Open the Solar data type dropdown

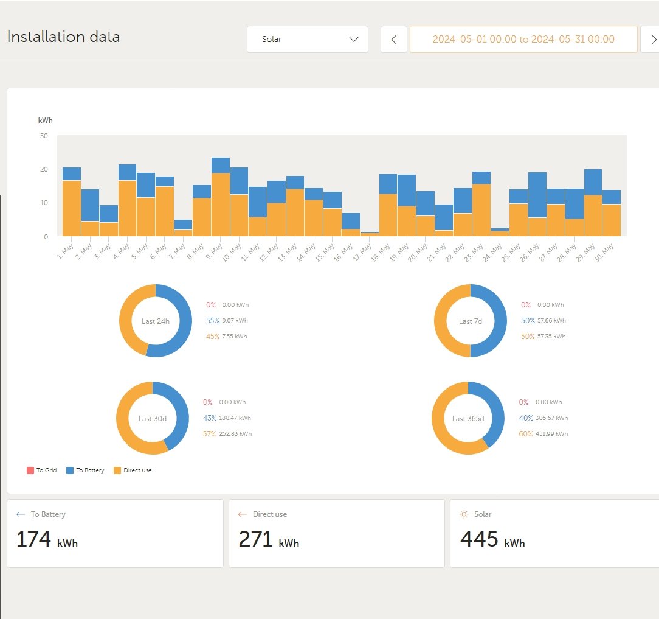[x=307, y=39]
